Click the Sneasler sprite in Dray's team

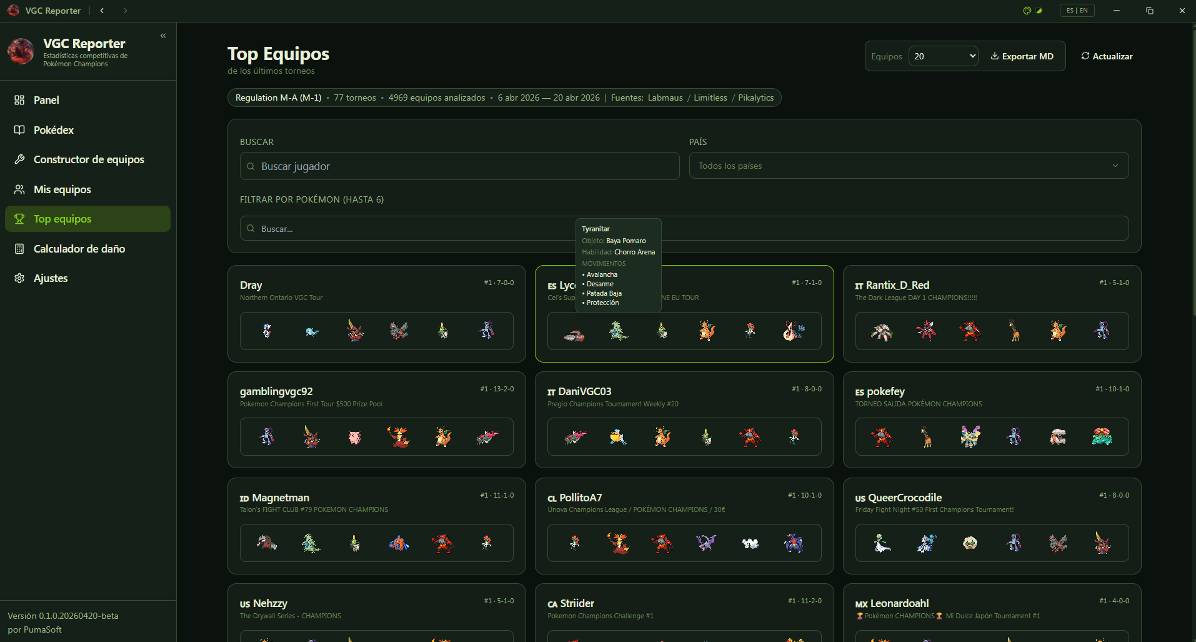(487, 331)
